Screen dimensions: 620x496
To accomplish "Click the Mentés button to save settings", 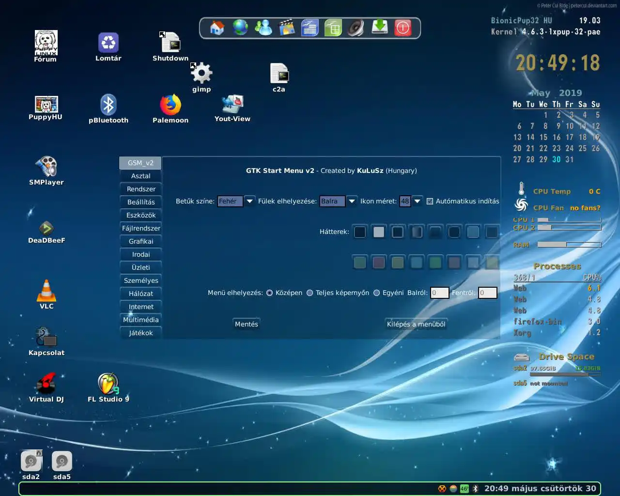I will coord(246,324).
